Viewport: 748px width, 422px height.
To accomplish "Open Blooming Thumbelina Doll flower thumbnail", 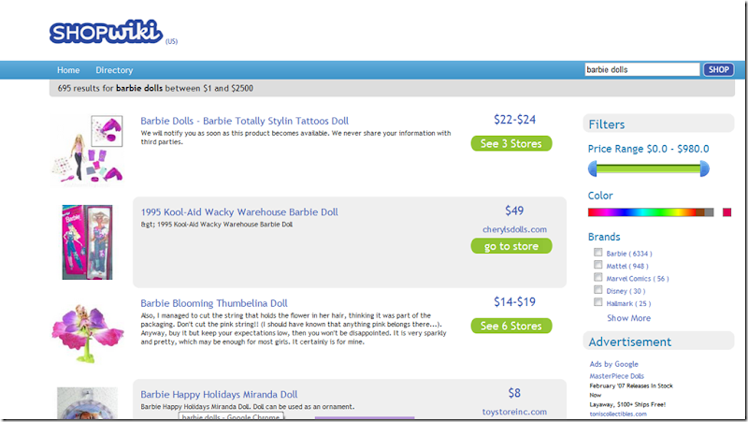I will pos(88,333).
